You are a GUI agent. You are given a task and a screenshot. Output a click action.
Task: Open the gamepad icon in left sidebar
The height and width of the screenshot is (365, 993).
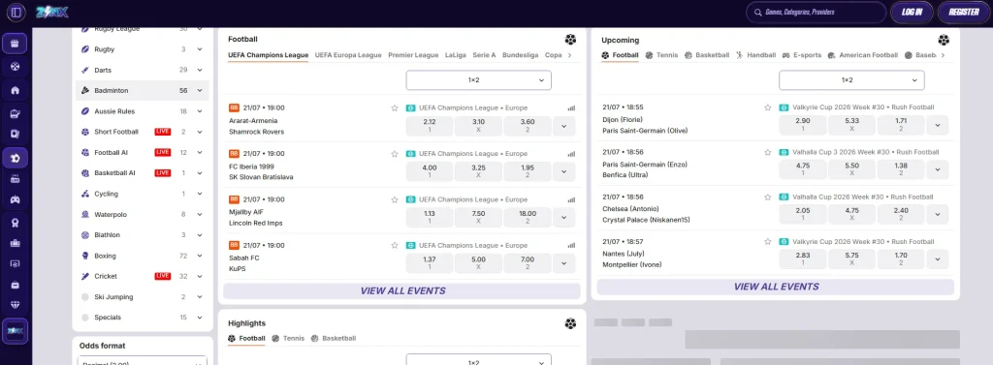point(16,199)
